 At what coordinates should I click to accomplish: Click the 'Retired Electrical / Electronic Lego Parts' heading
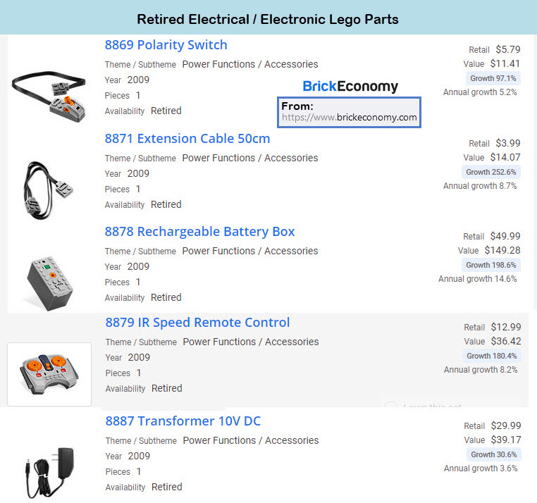268,19
